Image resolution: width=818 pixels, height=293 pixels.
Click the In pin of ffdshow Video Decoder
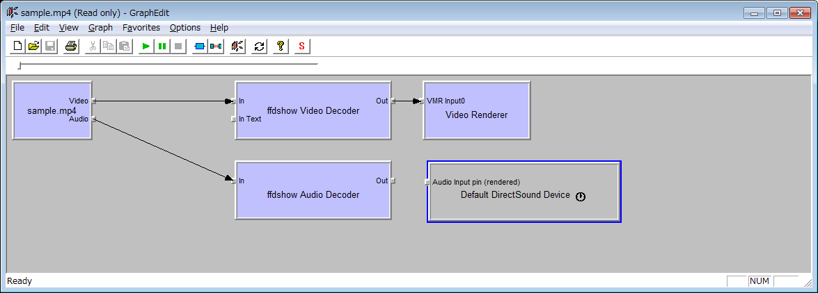click(234, 101)
